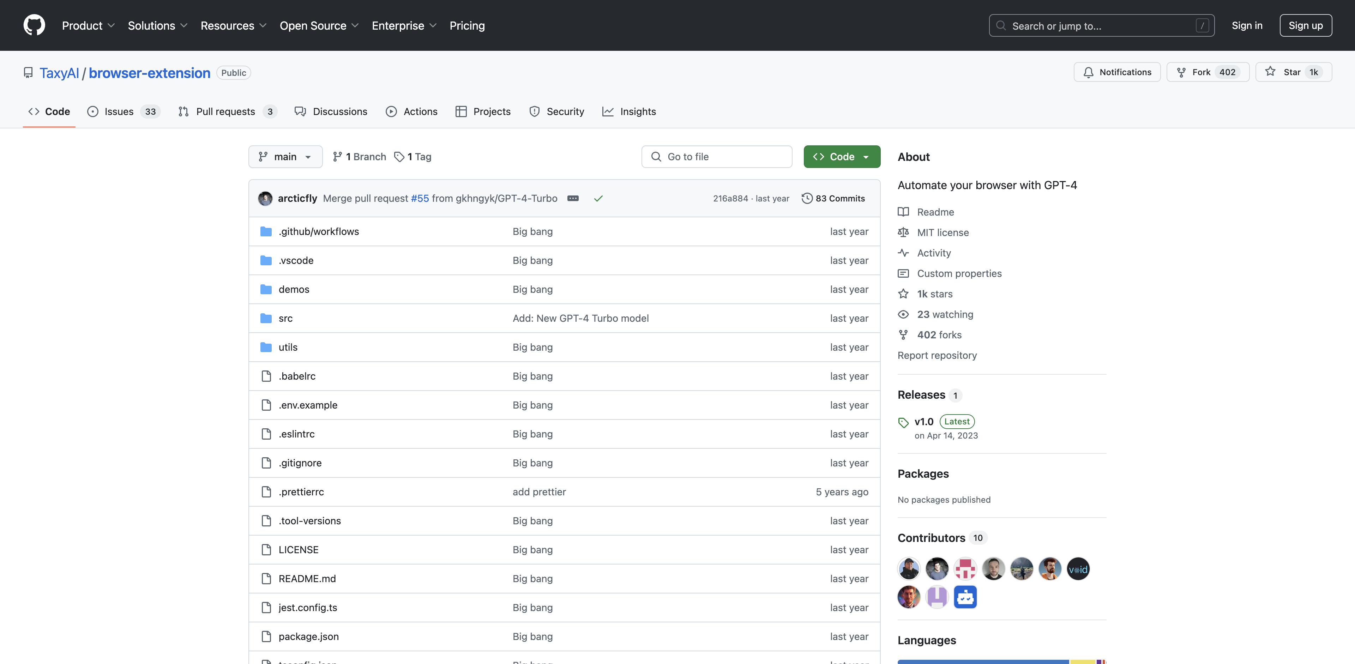This screenshot has width=1355, height=664.
Task: Click the bell icon in Notifications
Action: coord(1088,72)
